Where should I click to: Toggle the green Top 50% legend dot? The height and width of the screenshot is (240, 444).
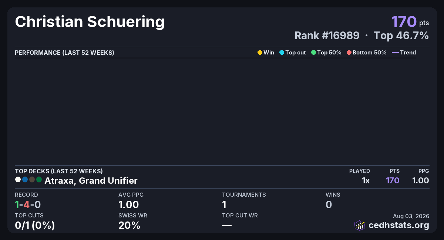point(314,53)
